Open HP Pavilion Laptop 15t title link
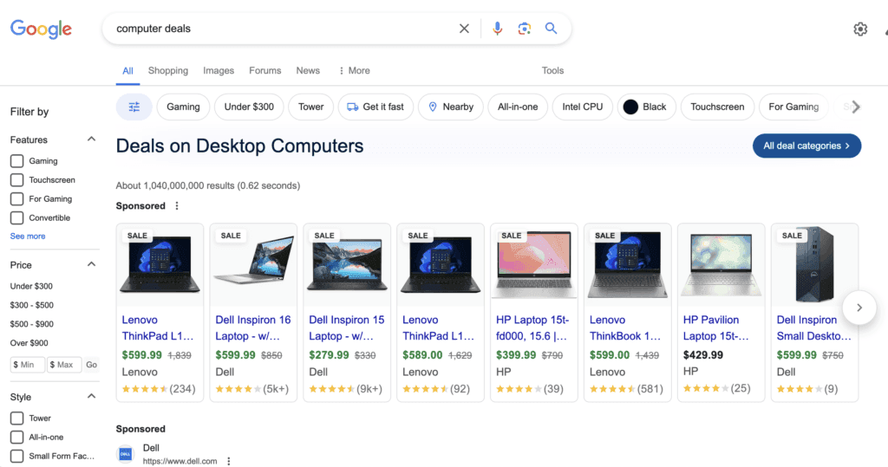The width and height of the screenshot is (888, 467). click(715, 328)
